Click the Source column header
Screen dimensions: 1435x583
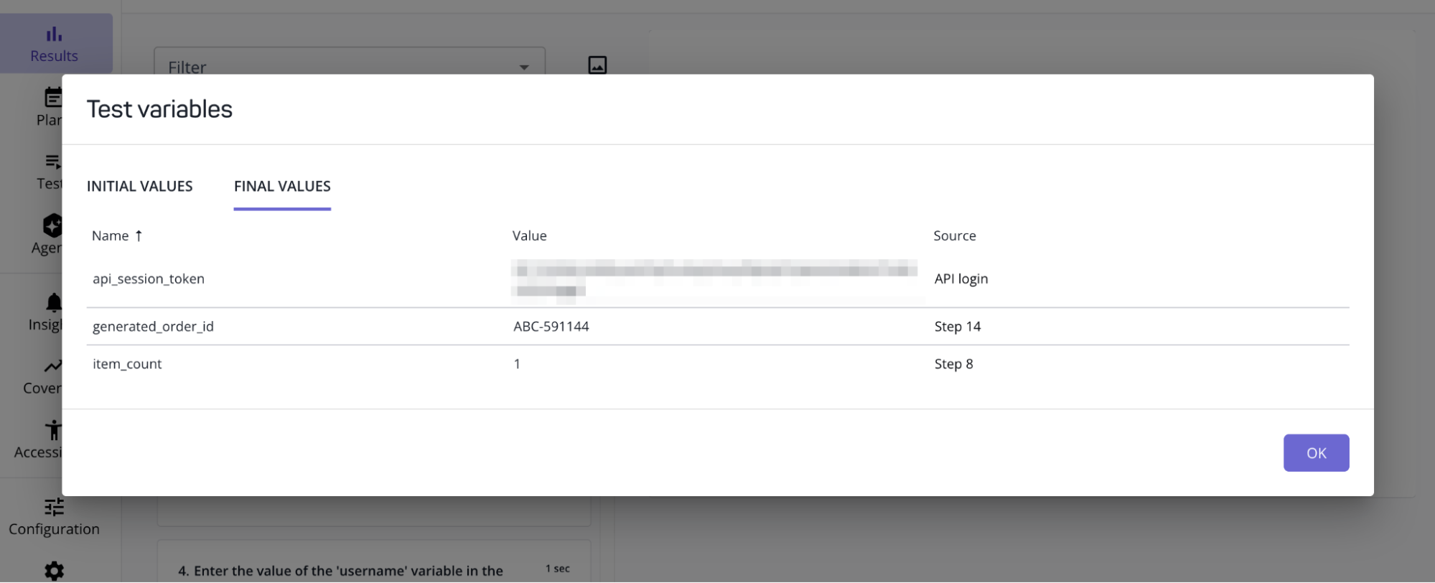point(954,235)
